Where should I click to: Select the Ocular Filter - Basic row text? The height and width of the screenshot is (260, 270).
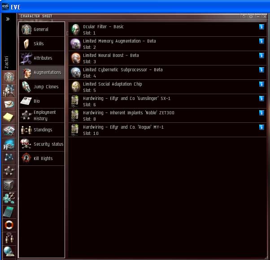point(103,26)
